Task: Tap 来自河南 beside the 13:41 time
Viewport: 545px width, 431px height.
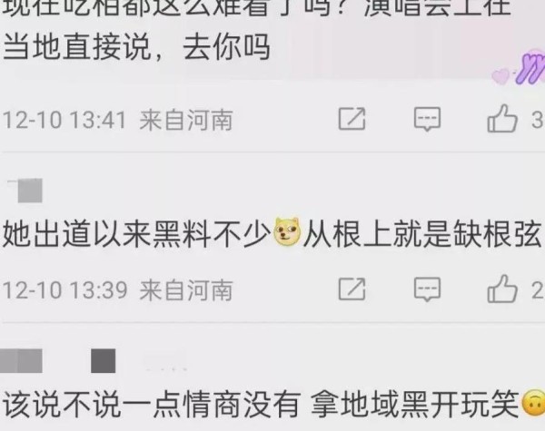Action: click(186, 120)
